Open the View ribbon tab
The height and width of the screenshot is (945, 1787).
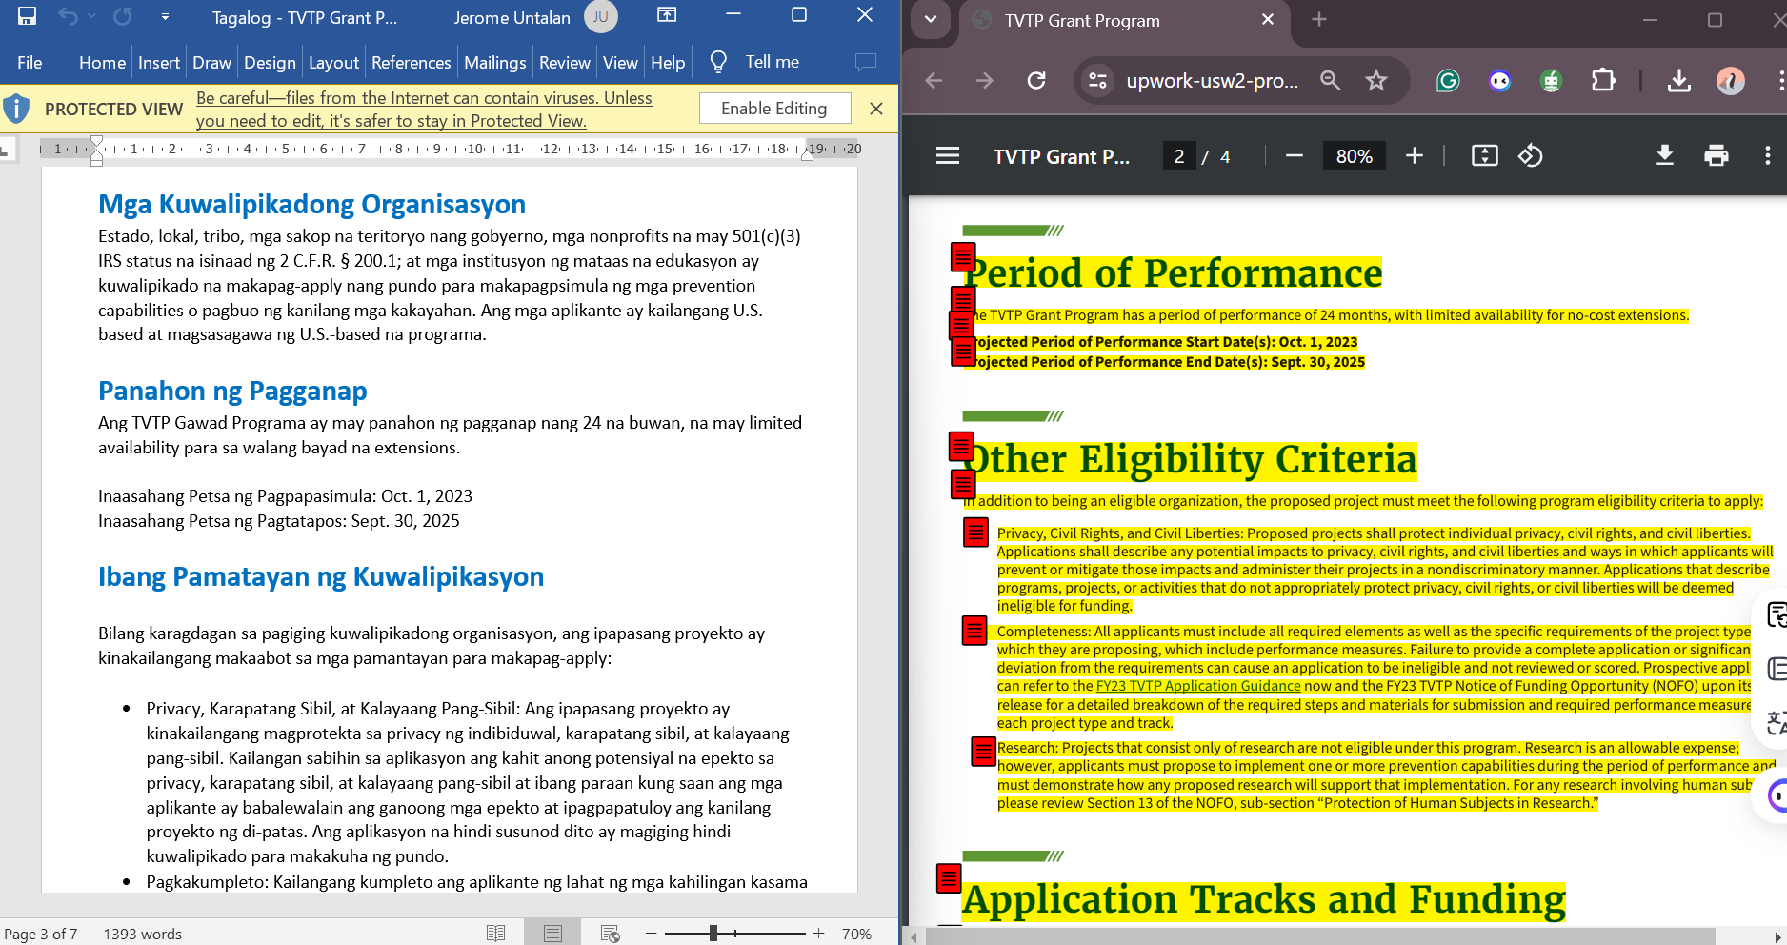point(620,62)
